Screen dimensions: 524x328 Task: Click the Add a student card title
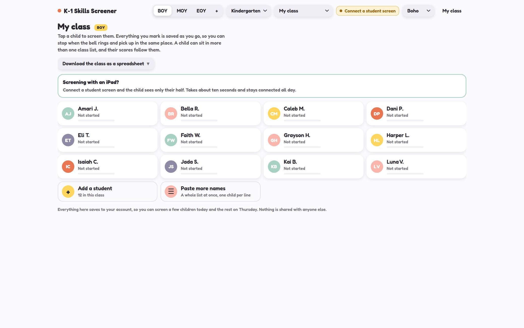pyautogui.click(x=95, y=188)
